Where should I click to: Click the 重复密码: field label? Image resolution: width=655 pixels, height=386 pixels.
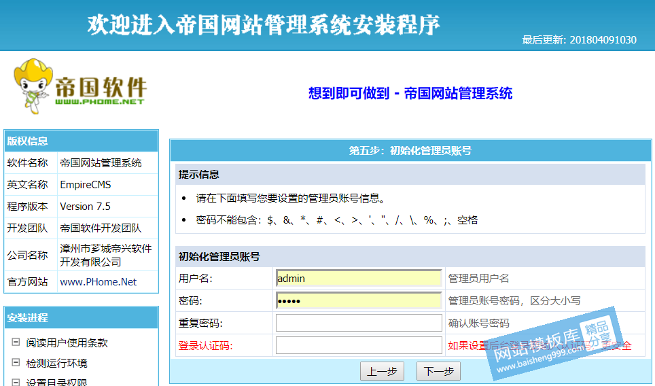point(200,323)
